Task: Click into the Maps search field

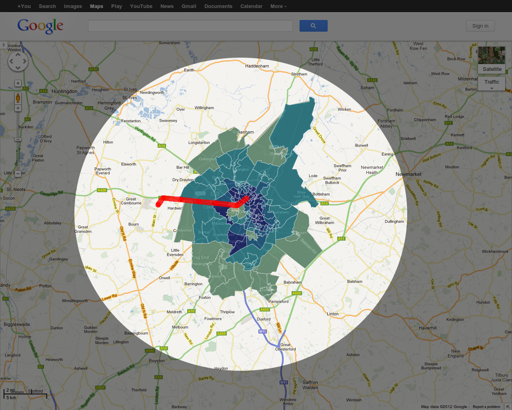Action: [190, 26]
